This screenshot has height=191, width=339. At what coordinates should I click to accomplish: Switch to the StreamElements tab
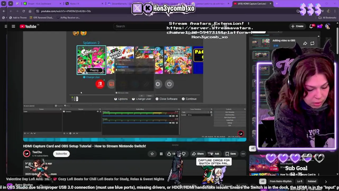click(120, 4)
